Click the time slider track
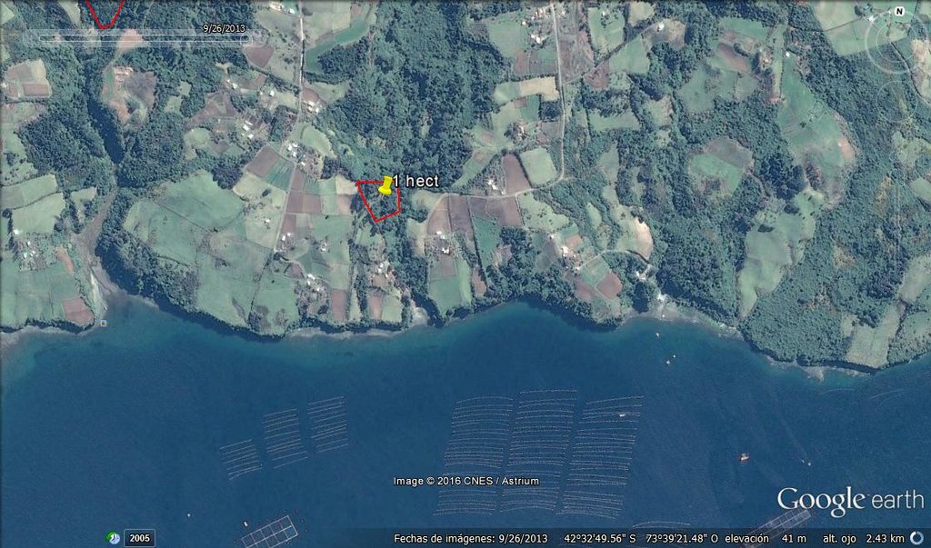 [x=136, y=39]
